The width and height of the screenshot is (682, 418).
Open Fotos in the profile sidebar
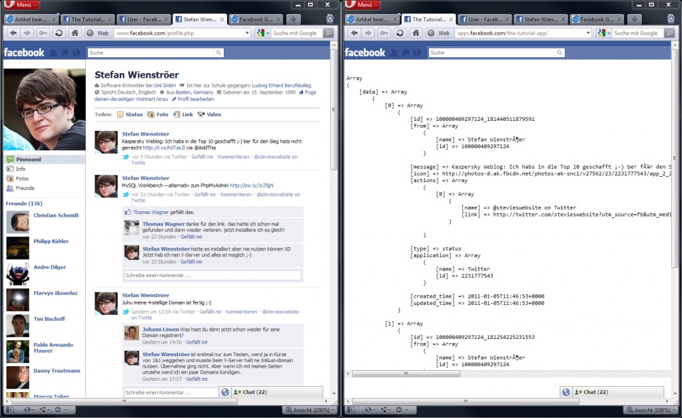(x=22, y=178)
